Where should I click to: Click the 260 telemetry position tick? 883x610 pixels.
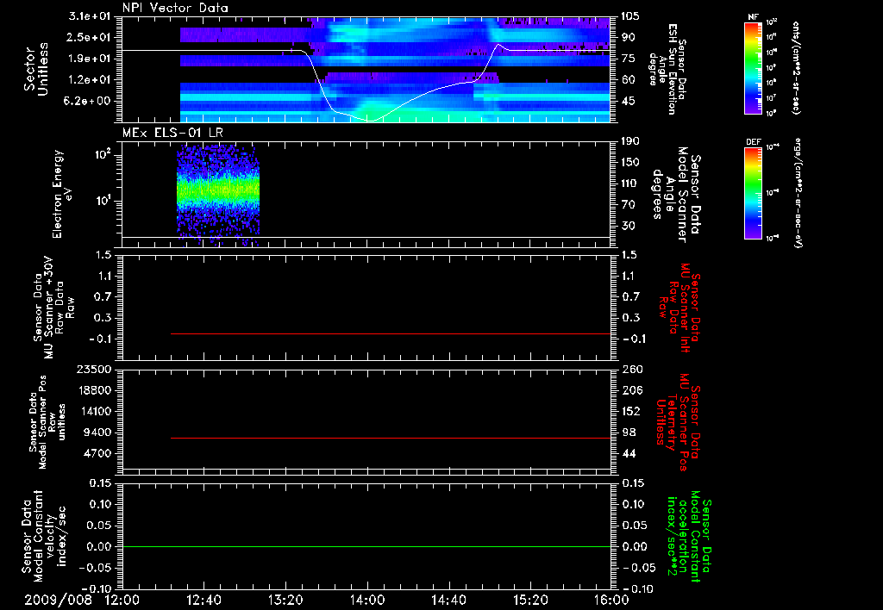[631, 370]
